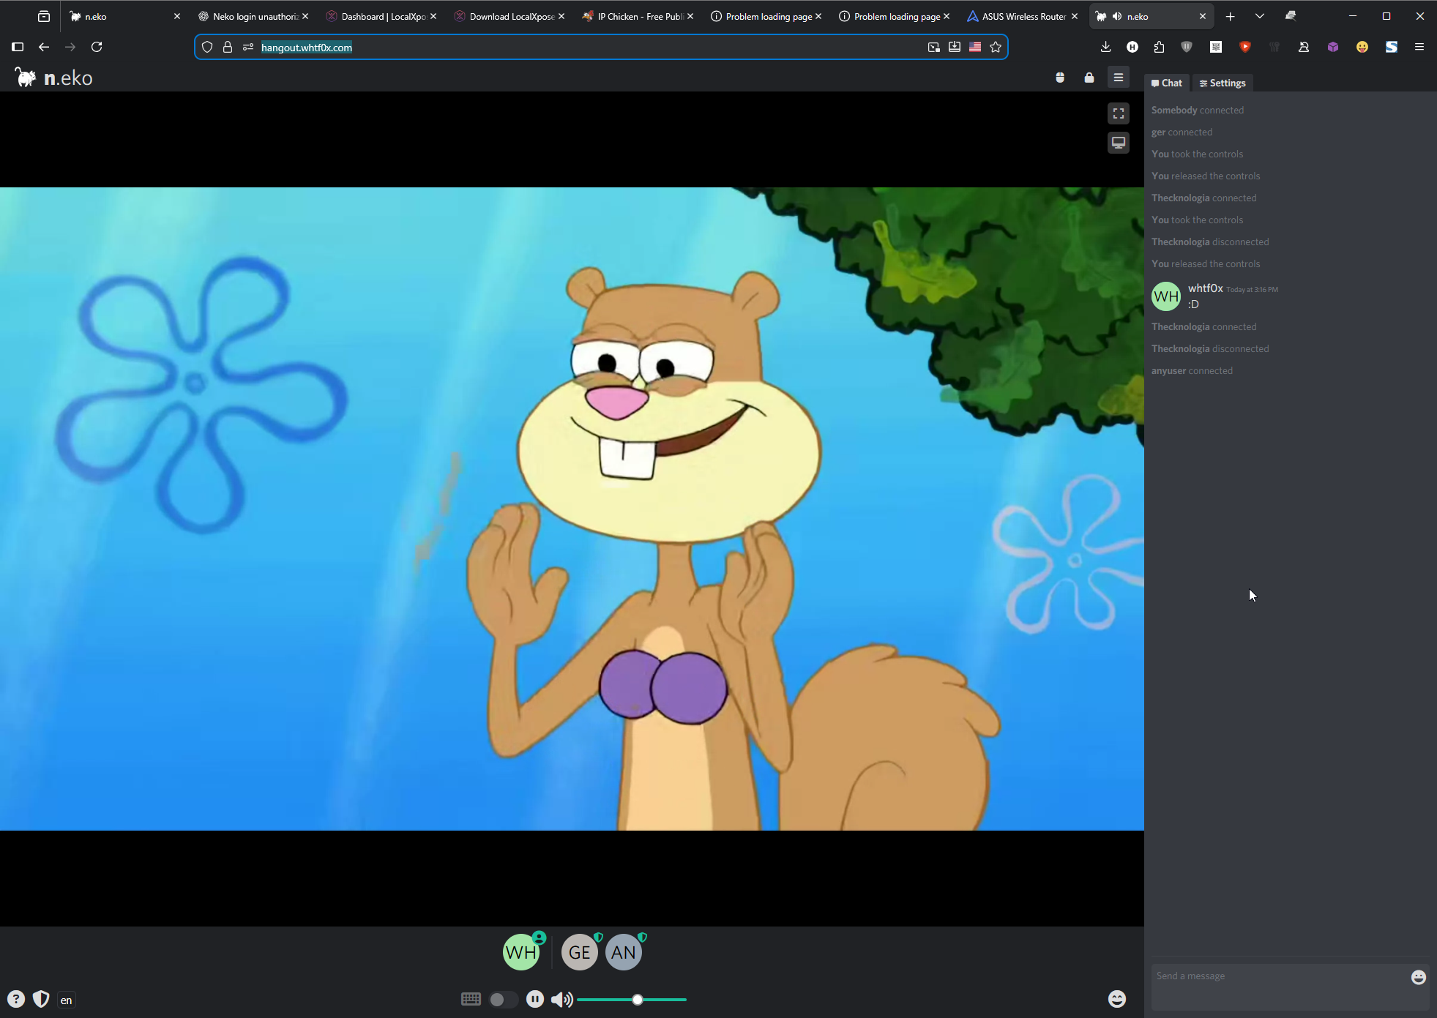
Task: Click the WH user avatar
Action: pyautogui.click(x=521, y=952)
